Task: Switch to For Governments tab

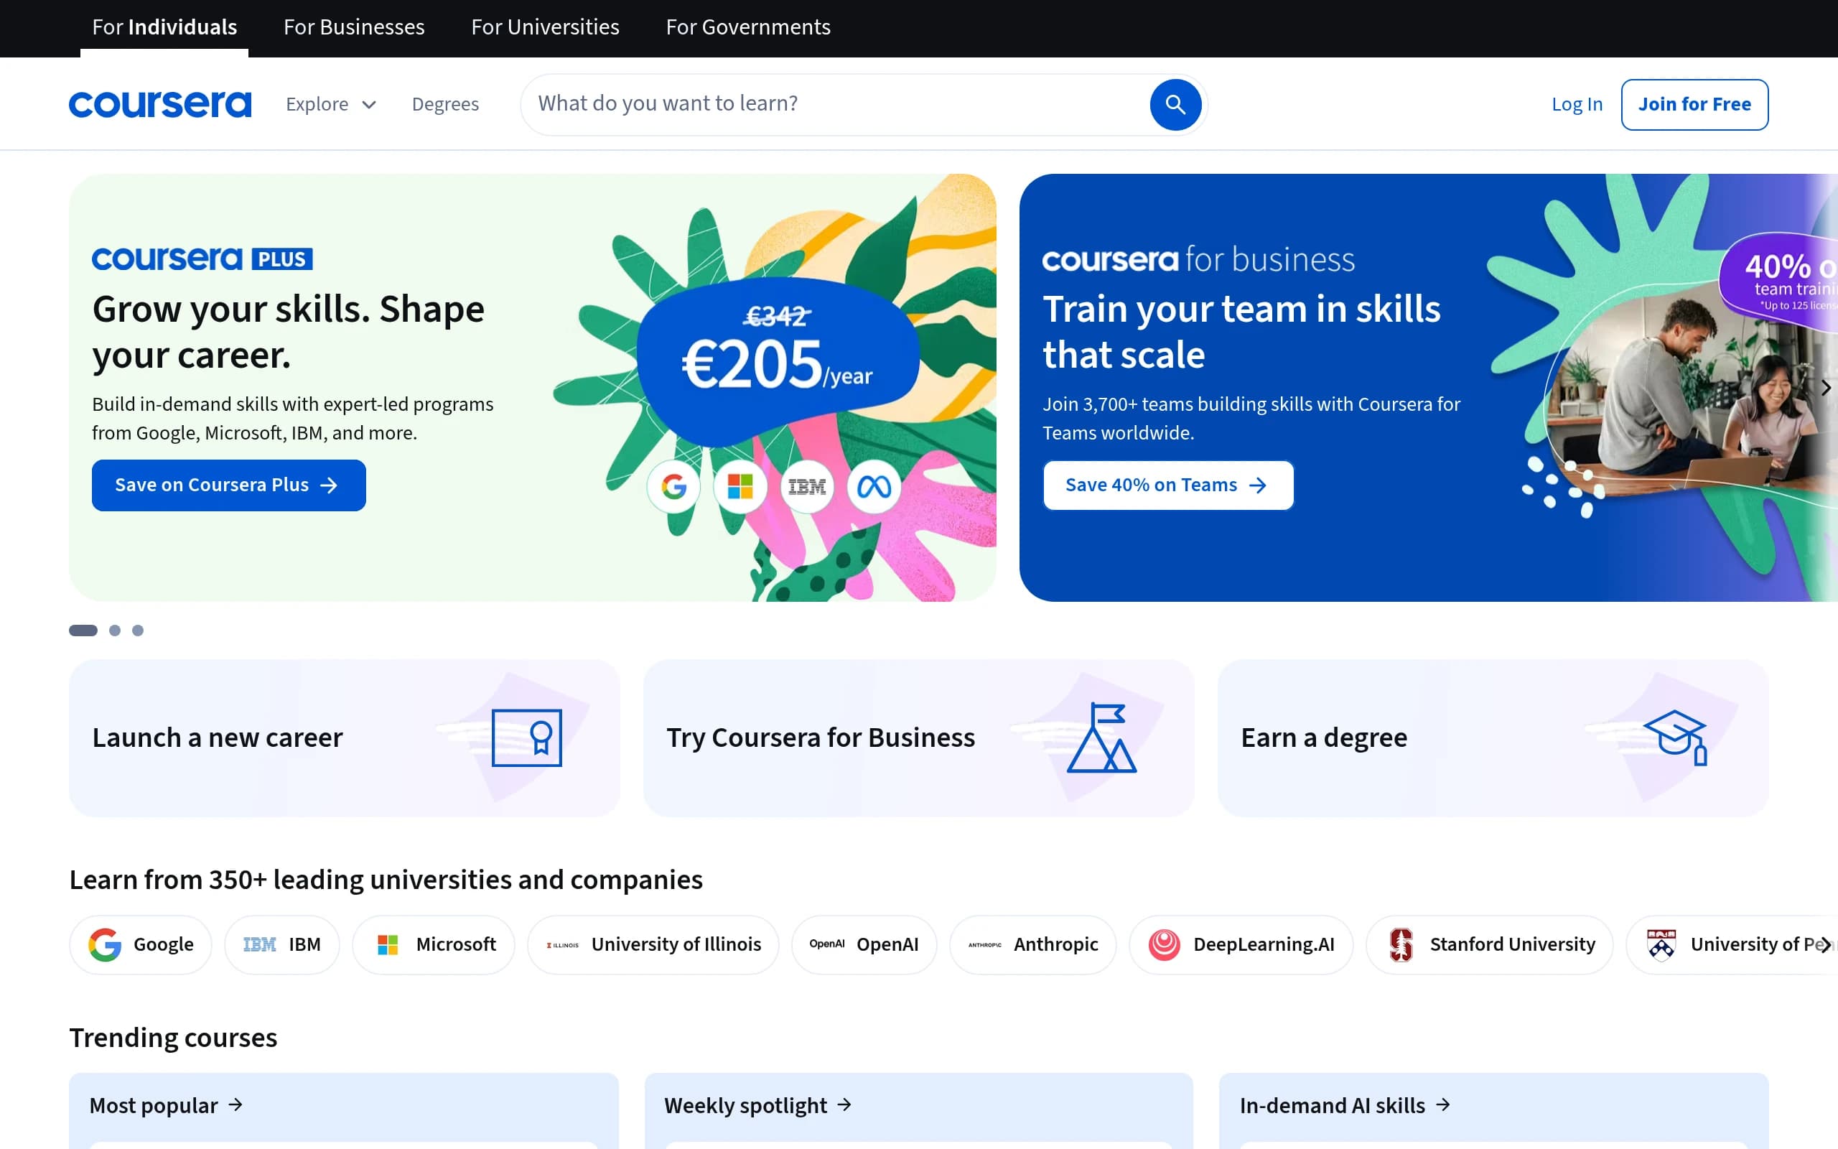Action: 748,27
